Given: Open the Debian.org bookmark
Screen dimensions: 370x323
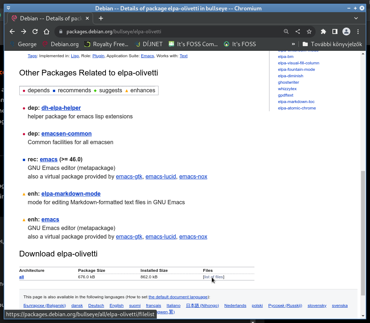Looking at the screenshot, I should click(60, 44).
